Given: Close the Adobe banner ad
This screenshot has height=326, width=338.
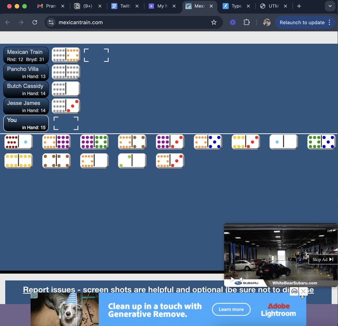Looking at the screenshot, I should (304, 292).
